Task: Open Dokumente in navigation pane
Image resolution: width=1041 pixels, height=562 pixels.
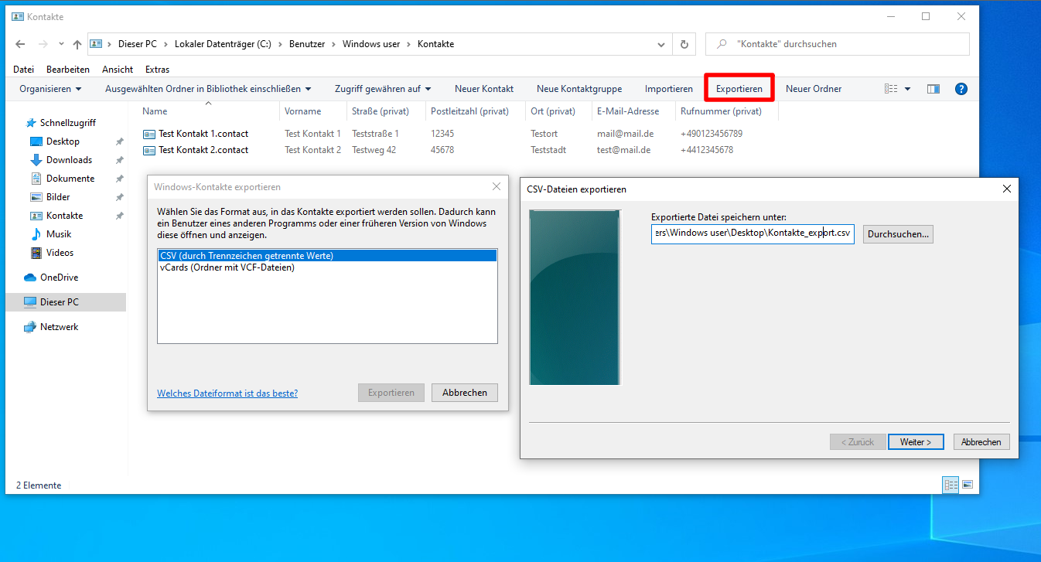Action: point(70,179)
